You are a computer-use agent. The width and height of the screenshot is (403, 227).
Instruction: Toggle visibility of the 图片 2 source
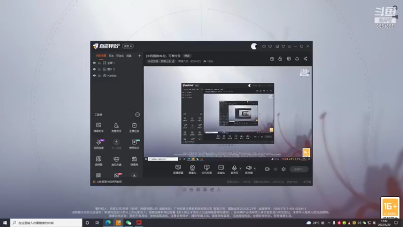[x=94, y=69]
